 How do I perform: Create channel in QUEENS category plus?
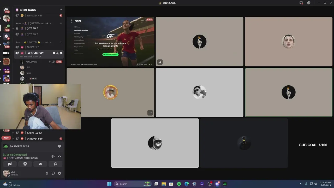[x=61, y=23]
